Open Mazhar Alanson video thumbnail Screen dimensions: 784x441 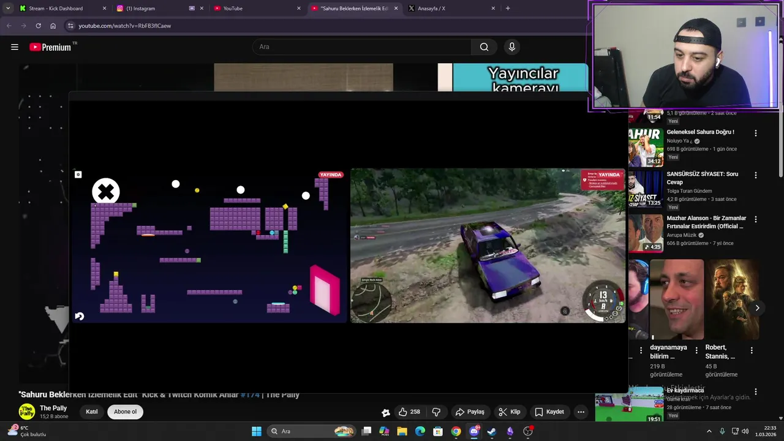[x=646, y=233]
